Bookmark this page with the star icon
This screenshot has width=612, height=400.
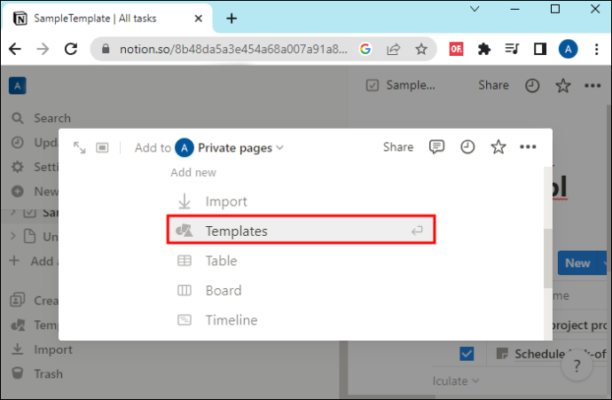pos(420,49)
